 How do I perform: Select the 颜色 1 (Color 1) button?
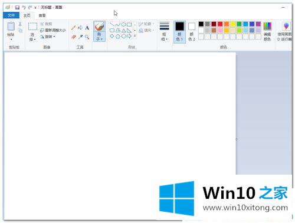click(x=179, y=32)
